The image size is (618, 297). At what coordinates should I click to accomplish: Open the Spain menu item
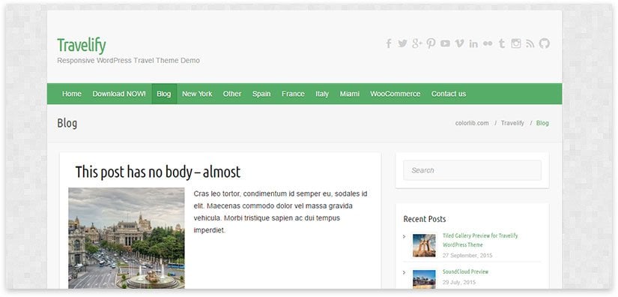[x=261, y=94]
